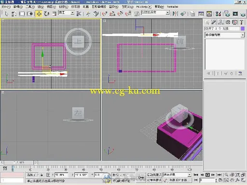Open the Tools menu

click(x=30, y=7)
